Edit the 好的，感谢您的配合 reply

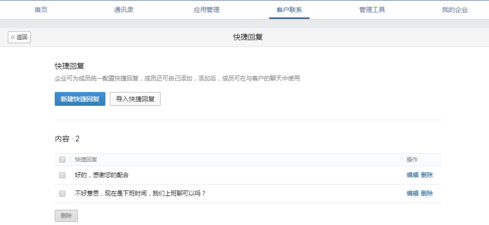point(412,175)
